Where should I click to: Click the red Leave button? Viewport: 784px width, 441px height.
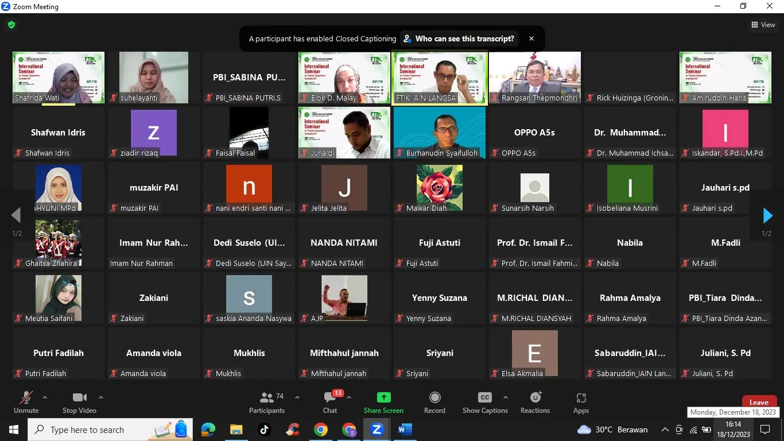(x=759, y=402)
